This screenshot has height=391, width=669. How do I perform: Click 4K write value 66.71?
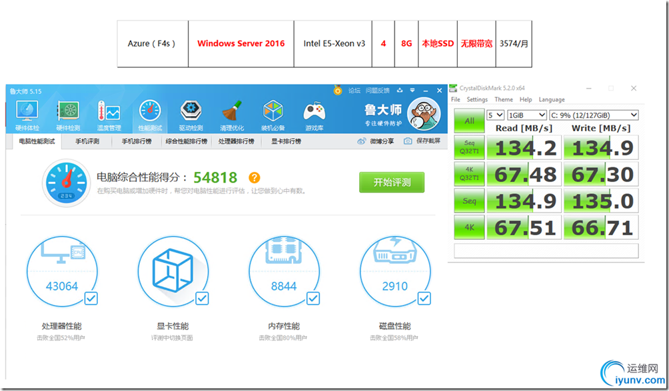pyautogui.click(x=601, y=227)
